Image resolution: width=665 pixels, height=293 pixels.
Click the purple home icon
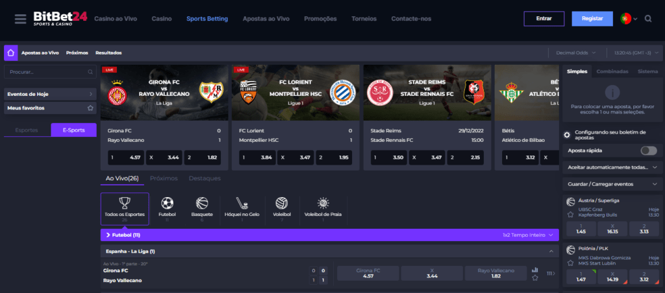point(10,53)
